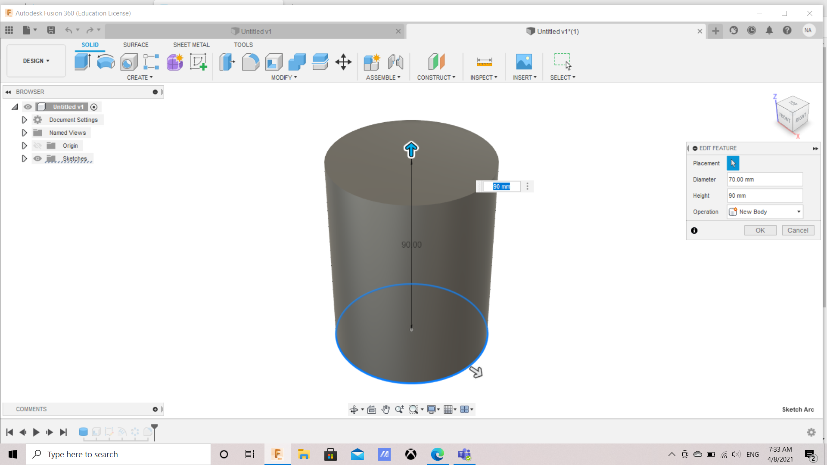The image size is (827, 465).
Task: Expand the Sketches node
Action: click(x=24, y=158)
